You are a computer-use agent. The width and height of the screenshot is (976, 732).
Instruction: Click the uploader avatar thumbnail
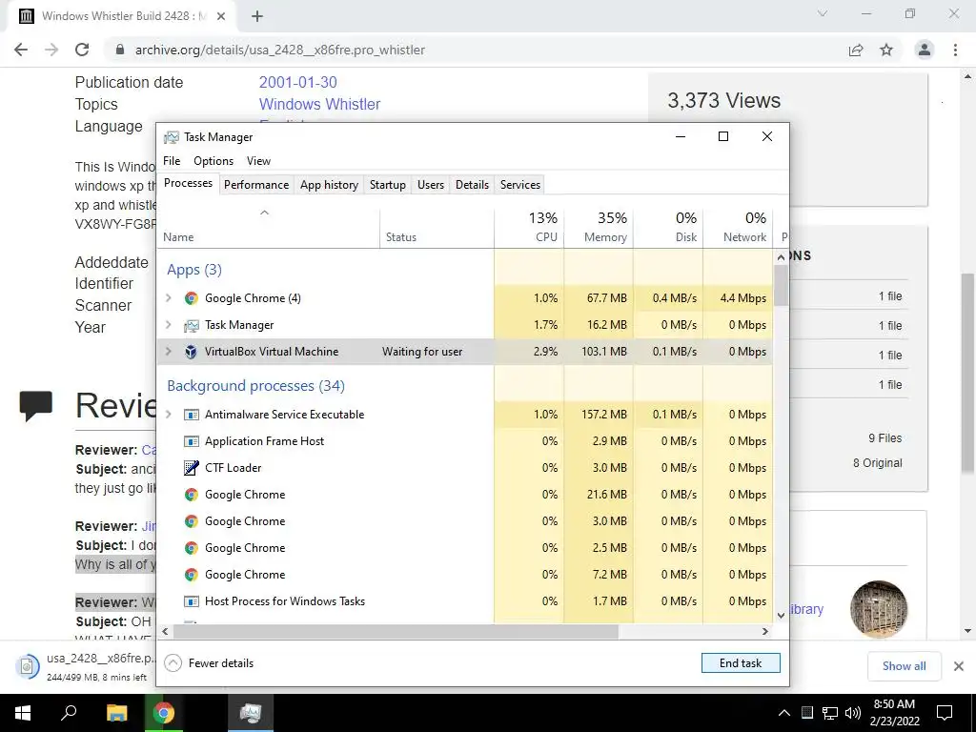tap(878, 609)
